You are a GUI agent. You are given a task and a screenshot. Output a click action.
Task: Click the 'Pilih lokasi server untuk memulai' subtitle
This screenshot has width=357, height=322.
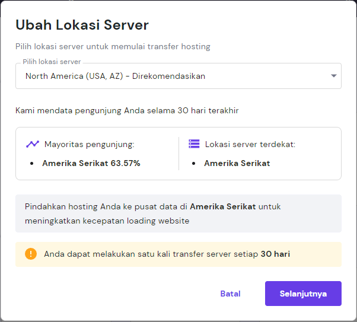113,46
